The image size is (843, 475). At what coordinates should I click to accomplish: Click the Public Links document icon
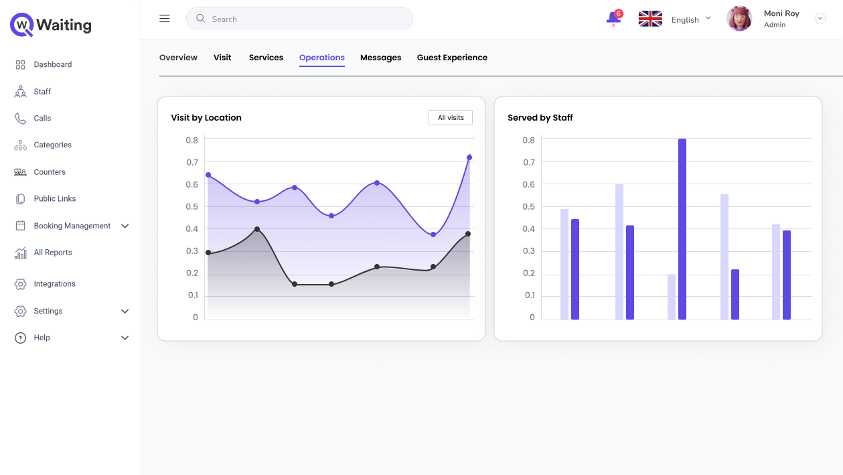(20, 198)
